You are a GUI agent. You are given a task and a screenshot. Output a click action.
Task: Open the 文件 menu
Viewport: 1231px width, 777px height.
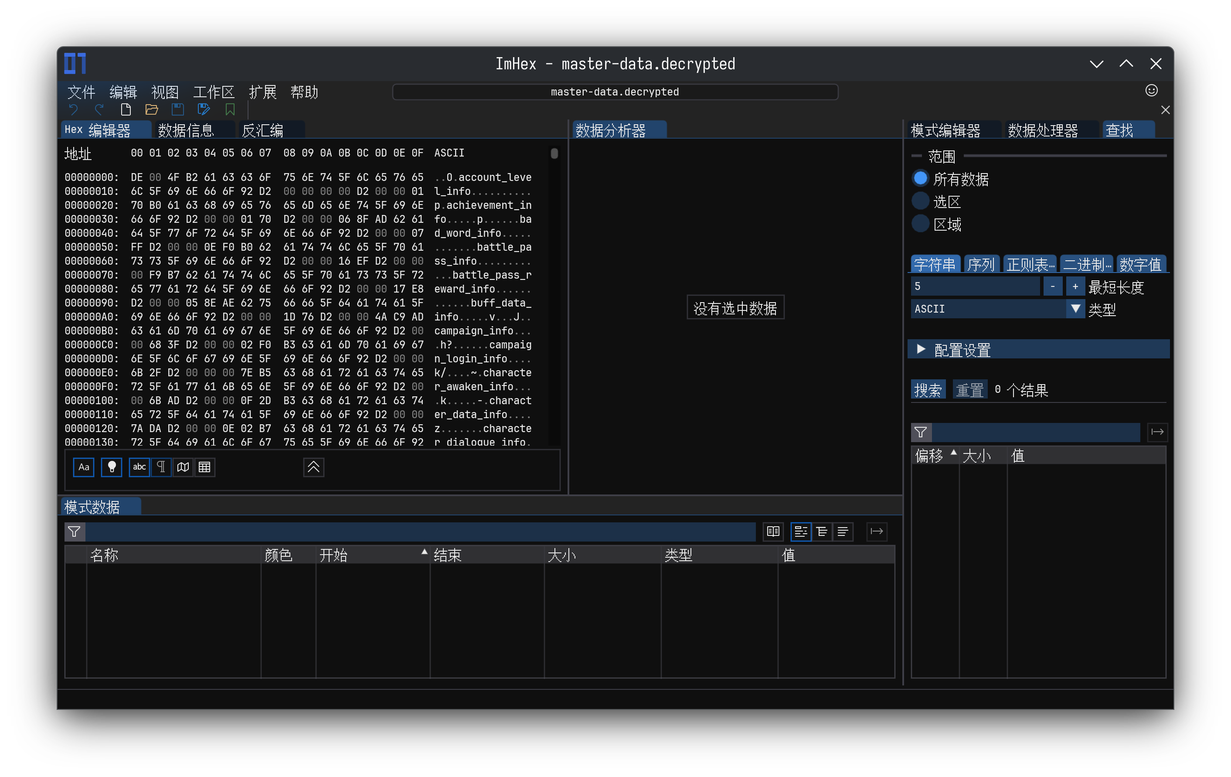click(81, 92)
